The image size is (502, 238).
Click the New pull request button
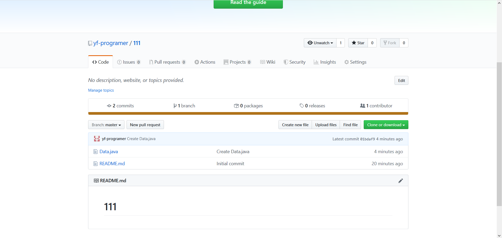[145, 125]
